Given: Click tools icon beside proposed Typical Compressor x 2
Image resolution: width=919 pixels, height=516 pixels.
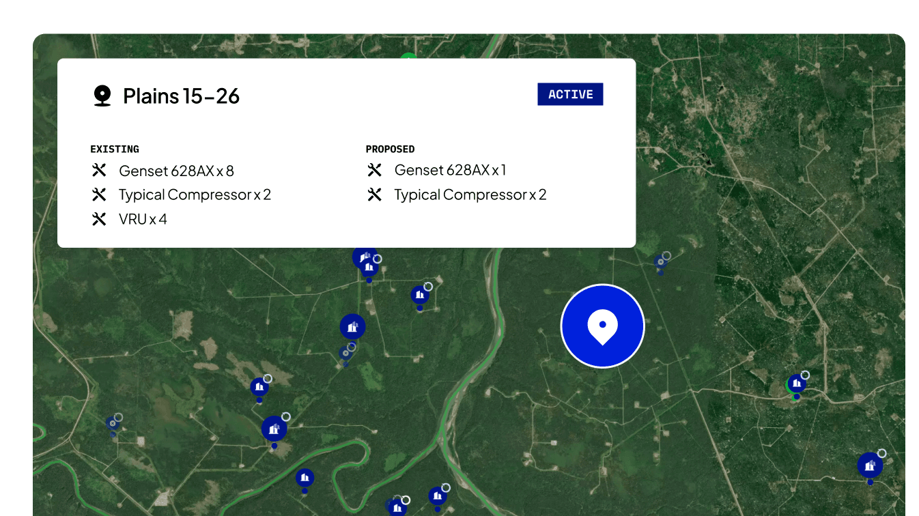Looking at the screenshot, I should [x=374, y=195].
